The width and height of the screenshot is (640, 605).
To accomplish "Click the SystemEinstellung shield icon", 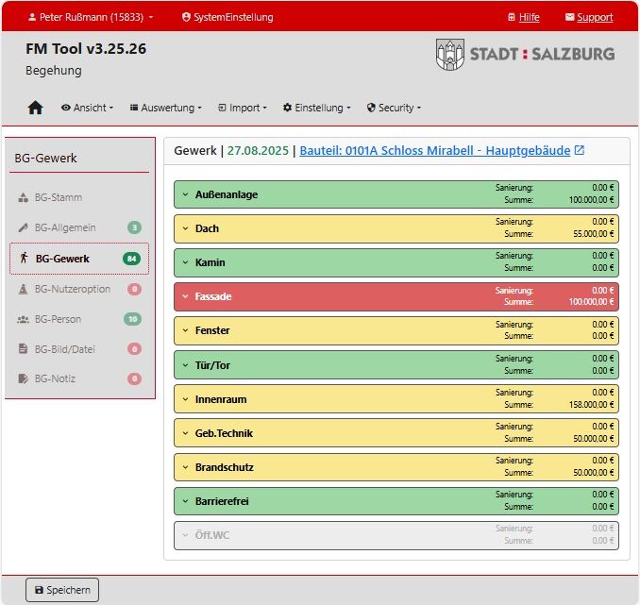I will 186,17.
